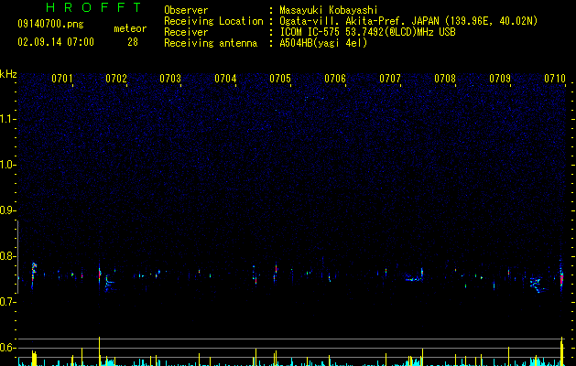Click the meteor count 28

[x=133, y=42]
